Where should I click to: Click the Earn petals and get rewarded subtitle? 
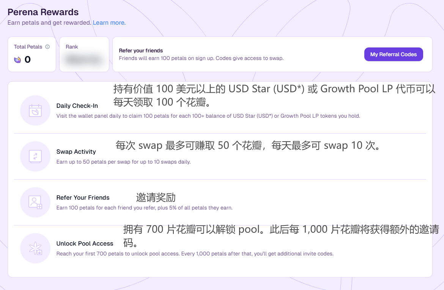(x=49, y=23)
